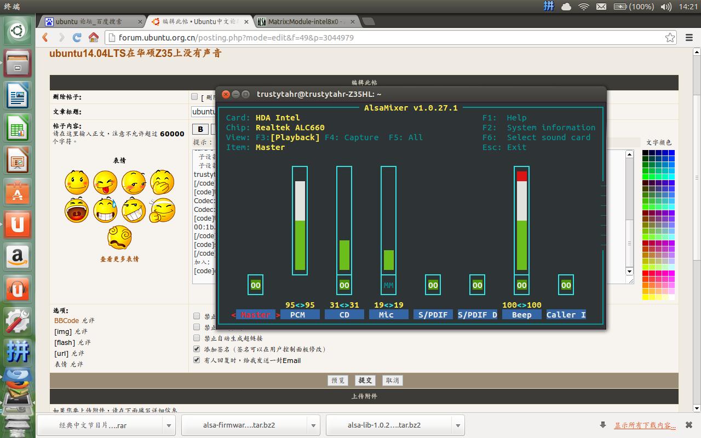Insert the sweating grin emoticon
This screenshot has width=701, height=438.
click(x=105, y=210)
